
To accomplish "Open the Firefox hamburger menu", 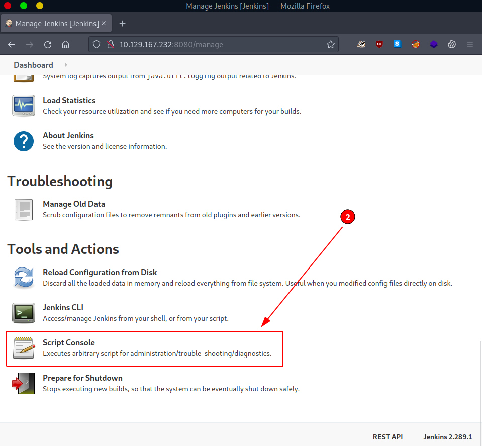I will point(470,44).
